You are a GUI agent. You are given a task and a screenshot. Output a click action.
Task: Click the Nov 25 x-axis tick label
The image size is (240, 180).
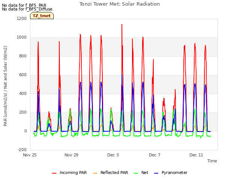point(30,155)
